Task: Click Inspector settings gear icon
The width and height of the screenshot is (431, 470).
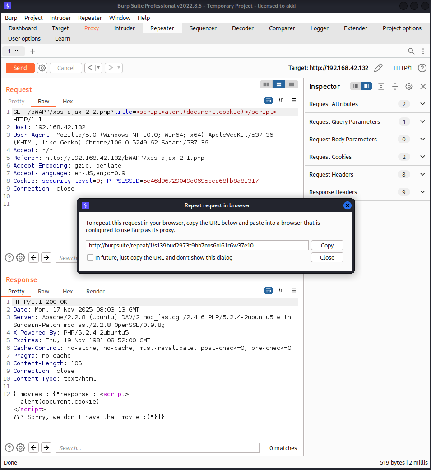Action: [x=409, y=86]
